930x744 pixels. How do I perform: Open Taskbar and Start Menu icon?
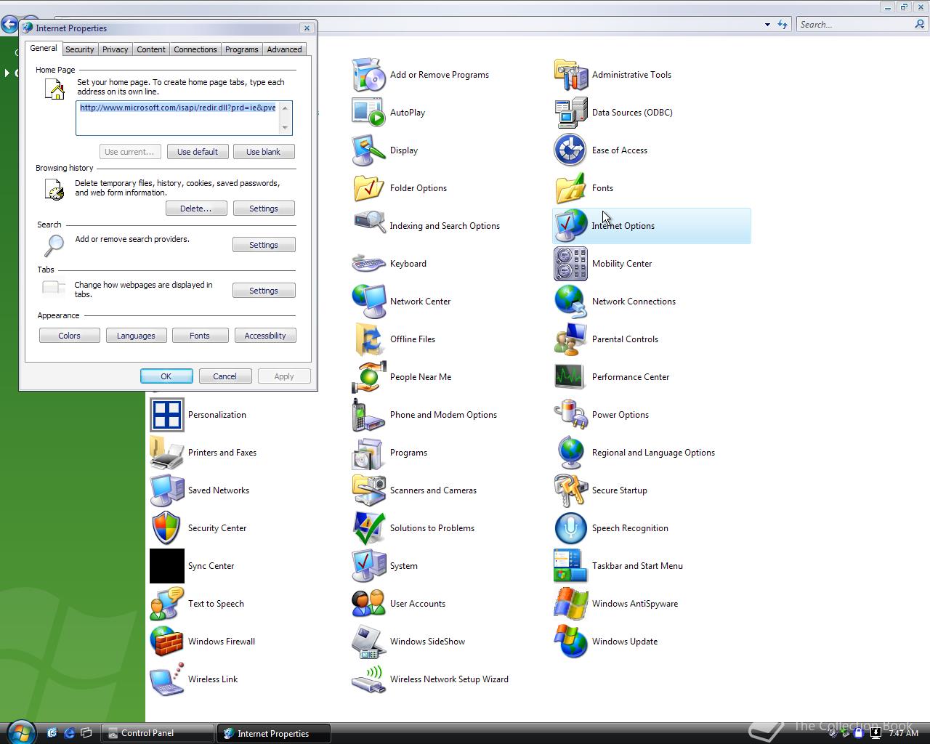570,566
